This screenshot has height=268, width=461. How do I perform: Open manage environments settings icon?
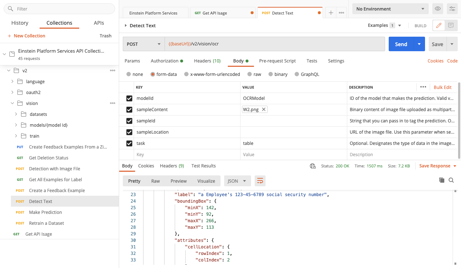coord(452,9)
